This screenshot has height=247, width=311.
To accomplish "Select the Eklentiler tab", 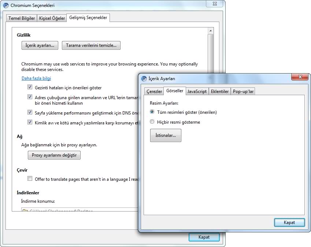I will coord(220,91).
